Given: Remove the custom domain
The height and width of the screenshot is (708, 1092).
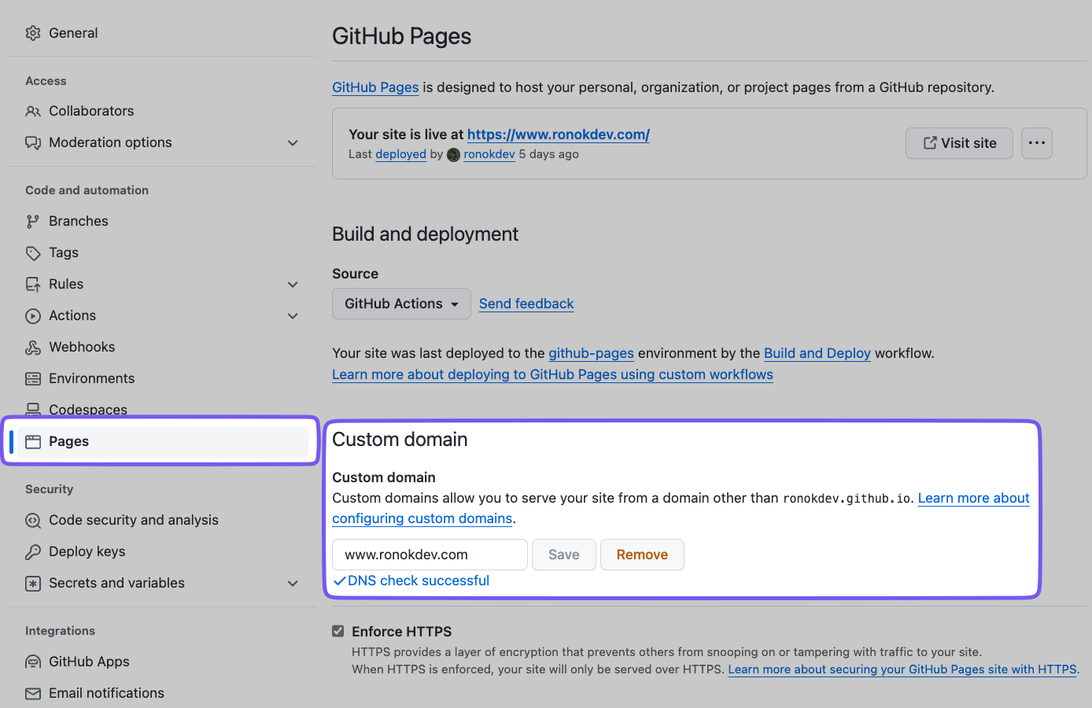Looking at the screenshot, I should coord(642,555).
